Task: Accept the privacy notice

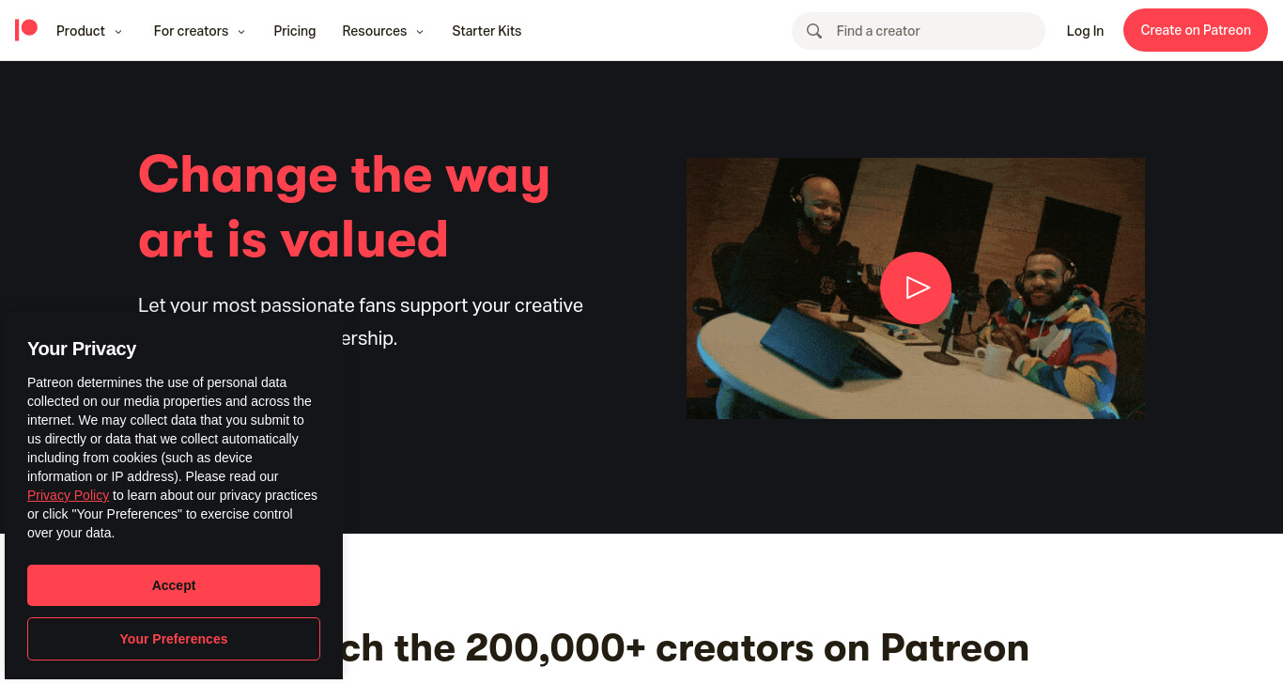Action: pos(174,585)
